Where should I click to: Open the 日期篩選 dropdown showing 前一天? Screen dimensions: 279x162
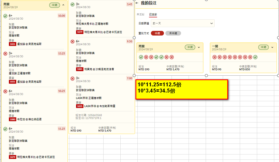click(x=182, y=23)
